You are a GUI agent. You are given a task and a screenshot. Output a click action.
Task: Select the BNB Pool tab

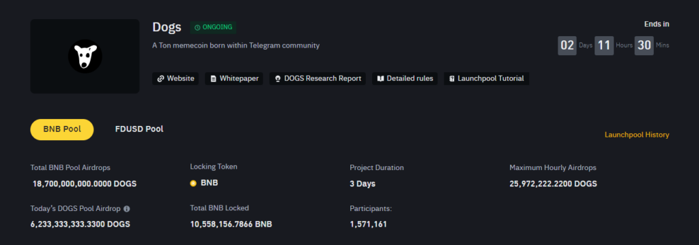coord(62,129)
